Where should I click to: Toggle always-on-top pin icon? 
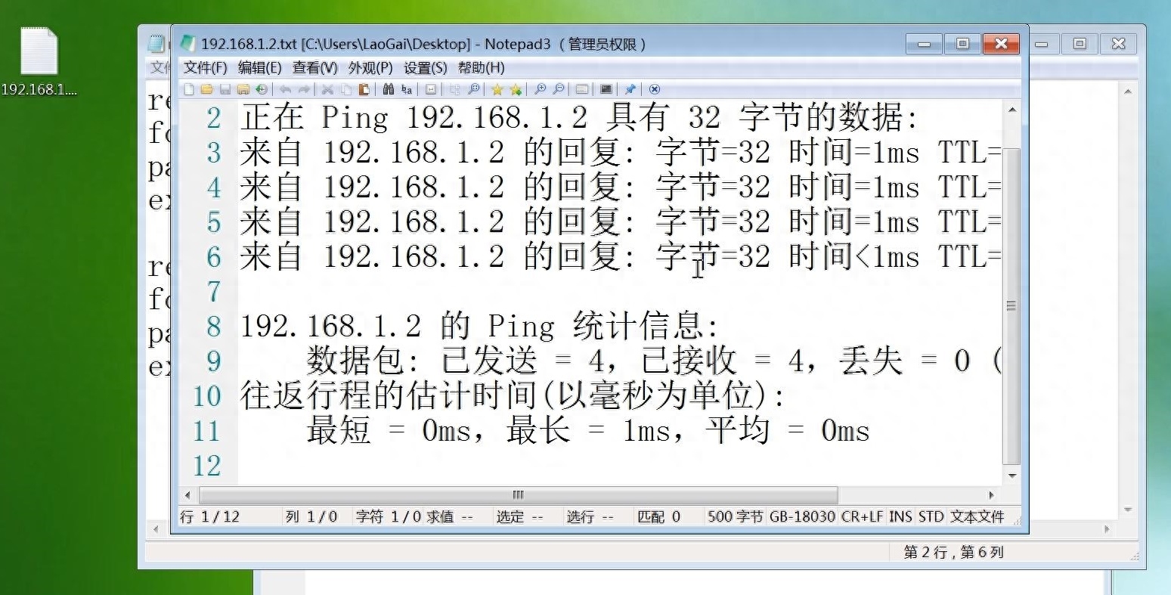tap(630, 89)
